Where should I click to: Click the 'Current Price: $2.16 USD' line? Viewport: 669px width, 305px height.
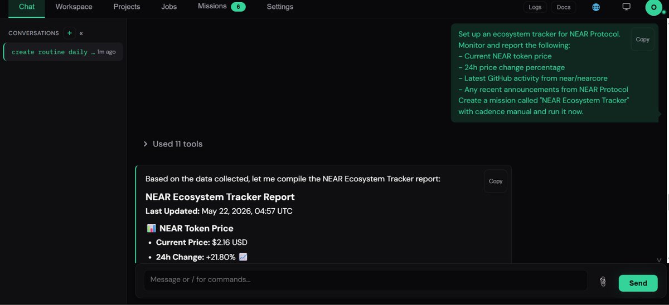202,243
